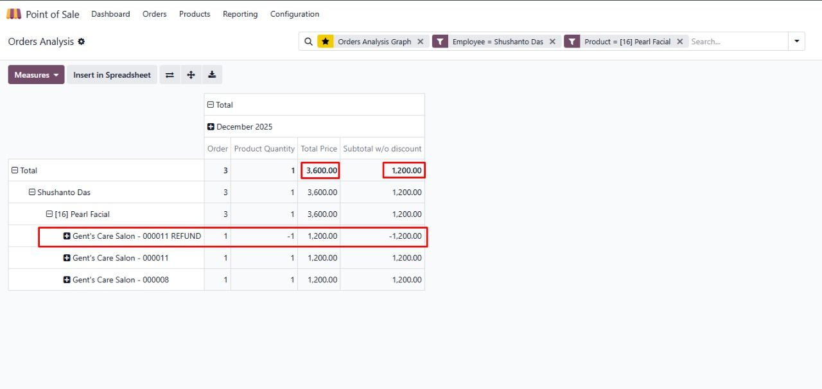Click the Point of Sale app icon
This screenshot has height=389, width=822.
point(13,14)
